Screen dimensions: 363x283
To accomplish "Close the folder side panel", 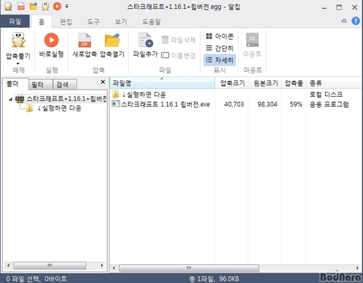I will [x=103, y=82].
